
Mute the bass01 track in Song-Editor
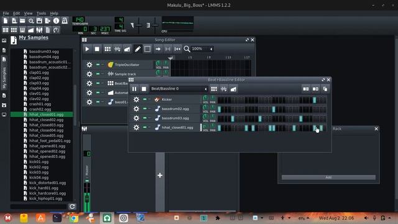[x=98, y=102]
